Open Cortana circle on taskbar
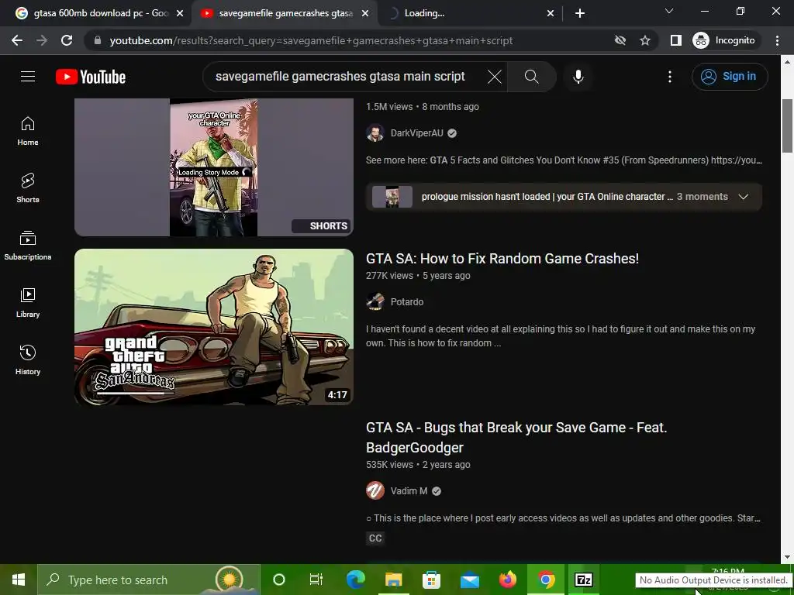 [278, 580]
